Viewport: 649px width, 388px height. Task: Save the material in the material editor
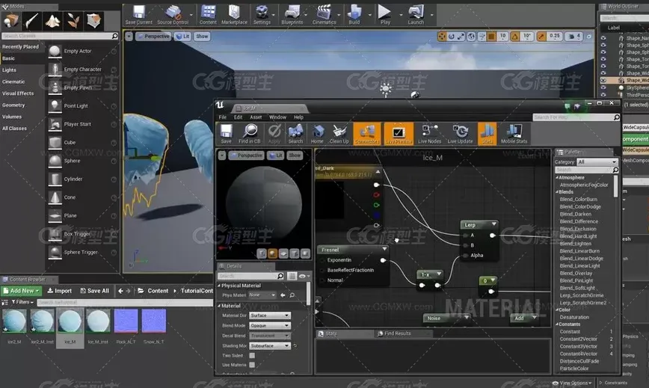[x=226, y=134]
